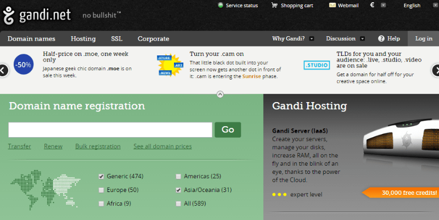
Task: Open the Domain names menu
Action: point(31,38)
